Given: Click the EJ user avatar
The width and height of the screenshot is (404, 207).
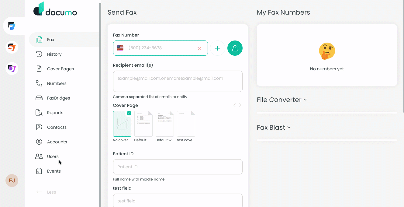Looking at the screenshot, I should point(12,181).
